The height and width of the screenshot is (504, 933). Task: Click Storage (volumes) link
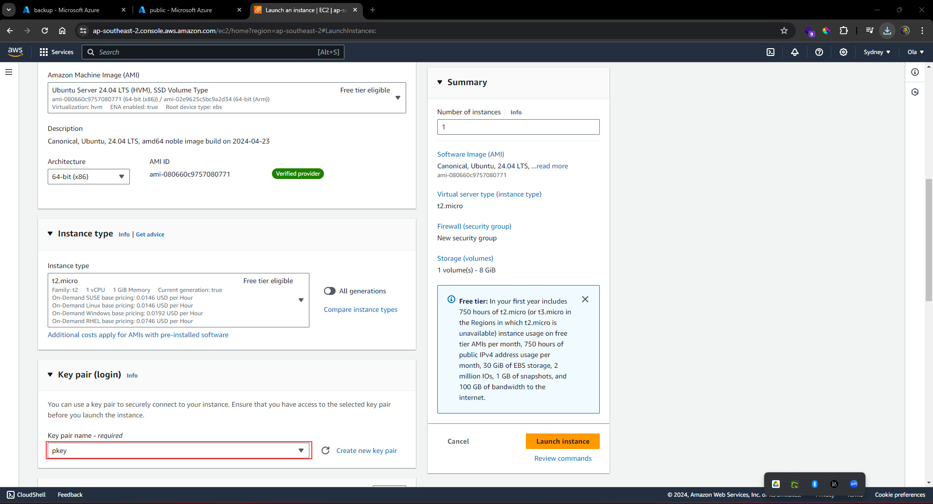click(465, 258)
